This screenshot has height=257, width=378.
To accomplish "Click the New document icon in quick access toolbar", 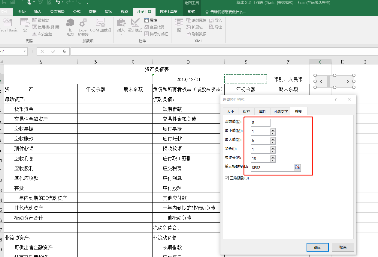I will click(x=21, y=2).
